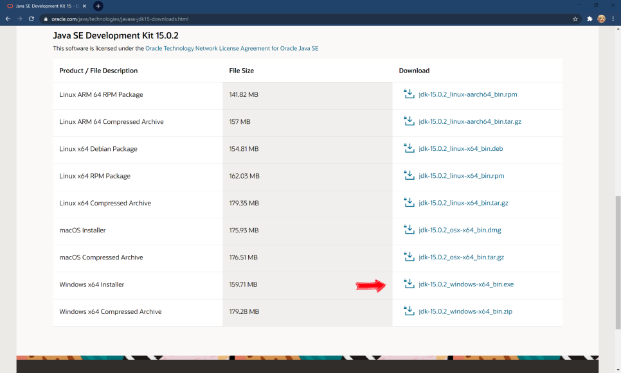The image size is (621, 373).
Task: Click 'Windows x64 Installer' cell
Action: [x=91, y=284]
